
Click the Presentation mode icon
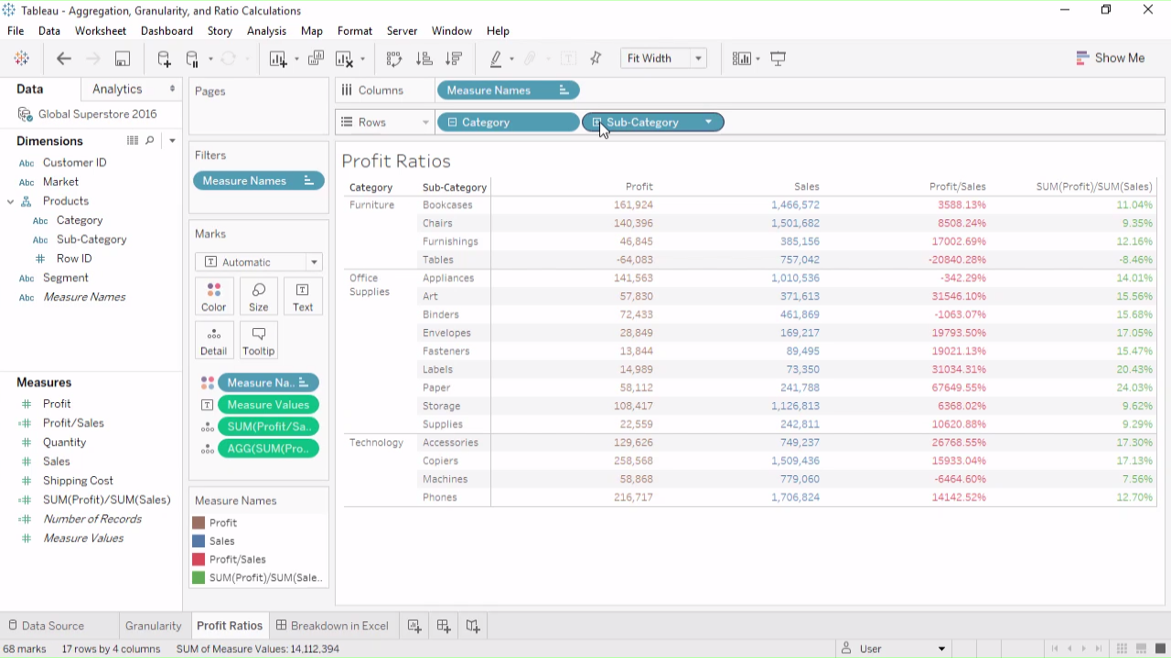pos(779,58)
